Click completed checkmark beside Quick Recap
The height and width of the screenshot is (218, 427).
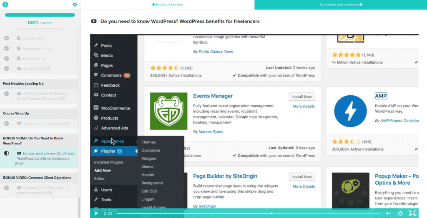[7, 69]
